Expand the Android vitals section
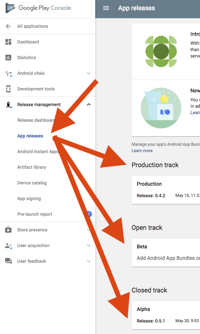This screenshot has height=334, width=200. point(89,73)
